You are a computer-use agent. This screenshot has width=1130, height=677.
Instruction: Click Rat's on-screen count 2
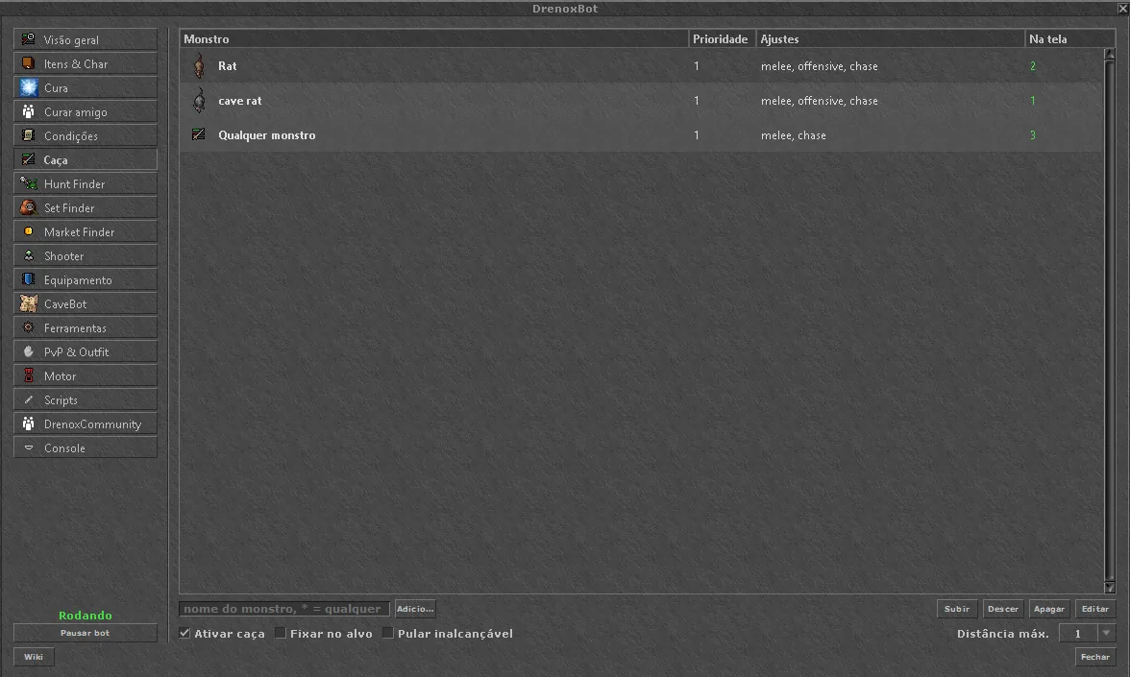(x=1033, y=65)
